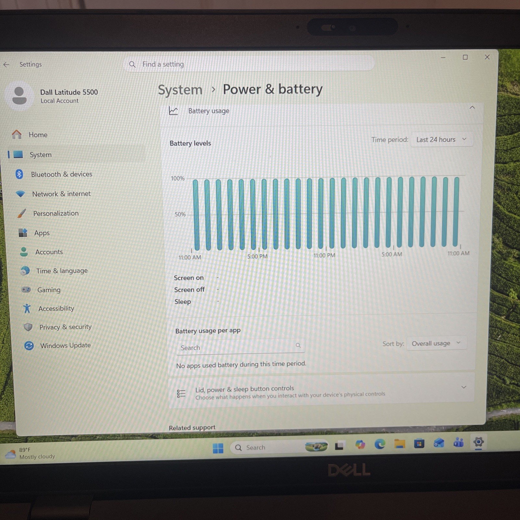Click the Lid, power & sleep controls list icon

[x=181, y=394]
